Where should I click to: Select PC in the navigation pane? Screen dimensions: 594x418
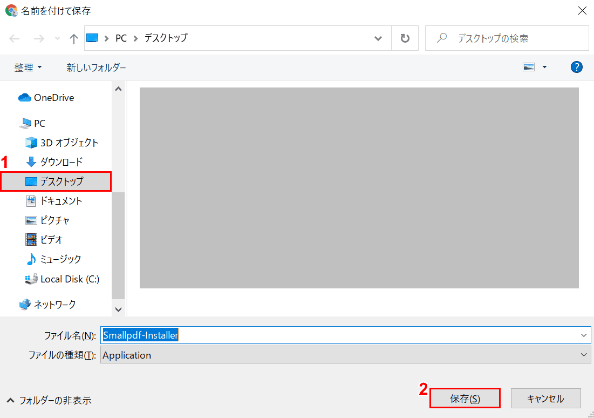tap(33, 123)
